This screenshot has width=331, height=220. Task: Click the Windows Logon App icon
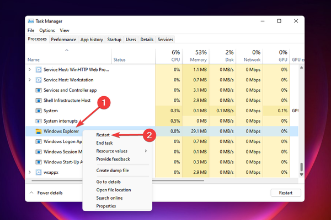pyautogui.click(x=39, y=141)
